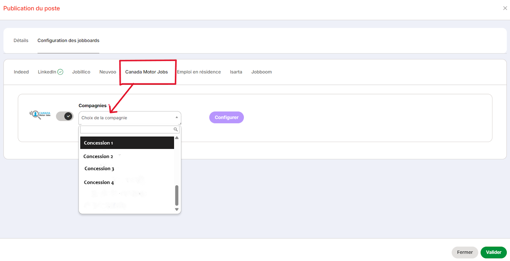Viewport: 510px width, 261px height.
Task: Go to the Jobillico tab
Action: point(81,72)
